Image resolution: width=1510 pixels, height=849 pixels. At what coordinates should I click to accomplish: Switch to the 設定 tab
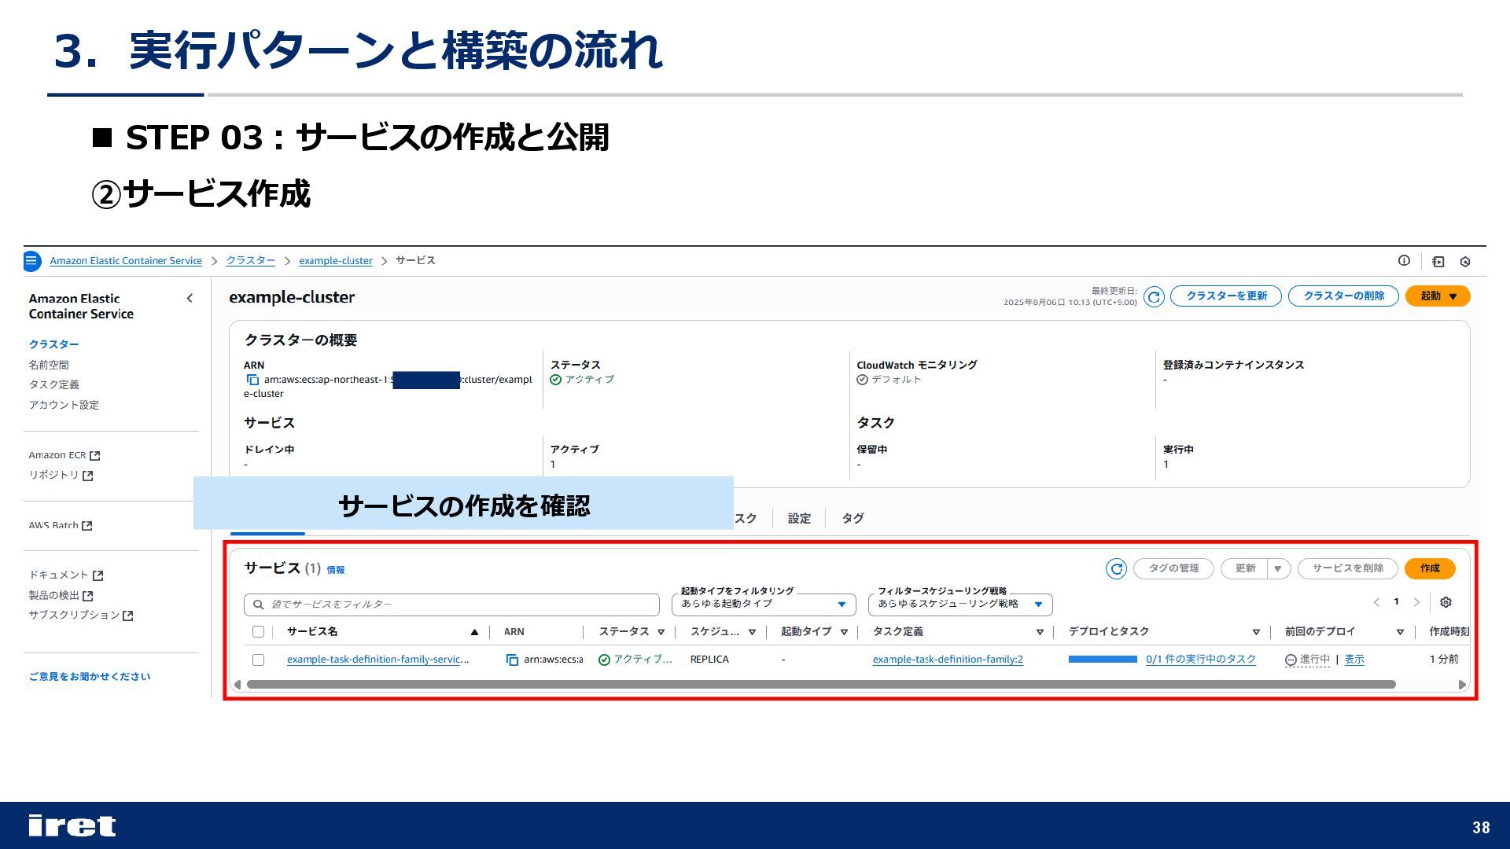(799, 519)
